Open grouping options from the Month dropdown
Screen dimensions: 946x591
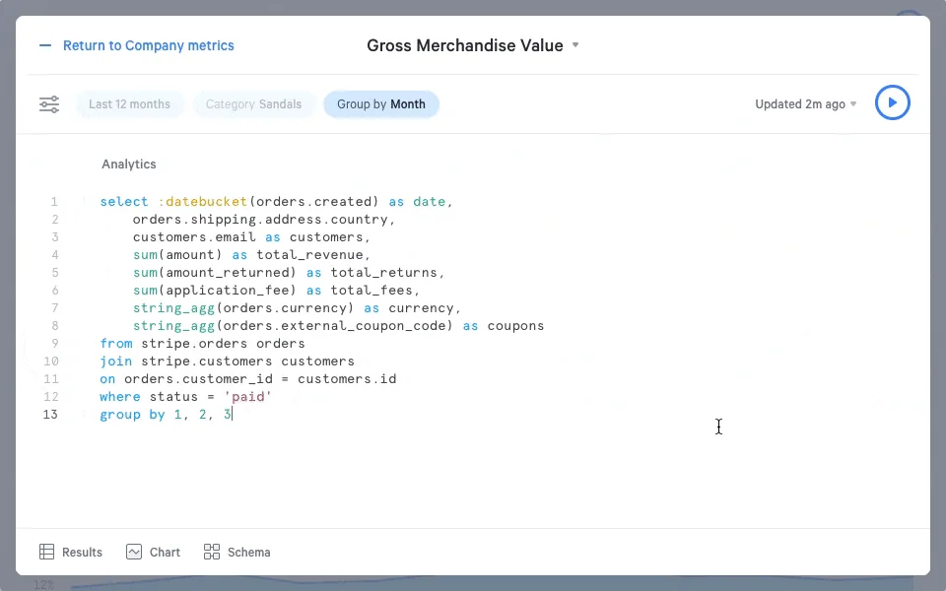tap(408, 103)
